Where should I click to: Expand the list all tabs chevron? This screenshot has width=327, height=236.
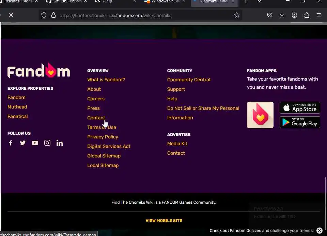point(260,1)
